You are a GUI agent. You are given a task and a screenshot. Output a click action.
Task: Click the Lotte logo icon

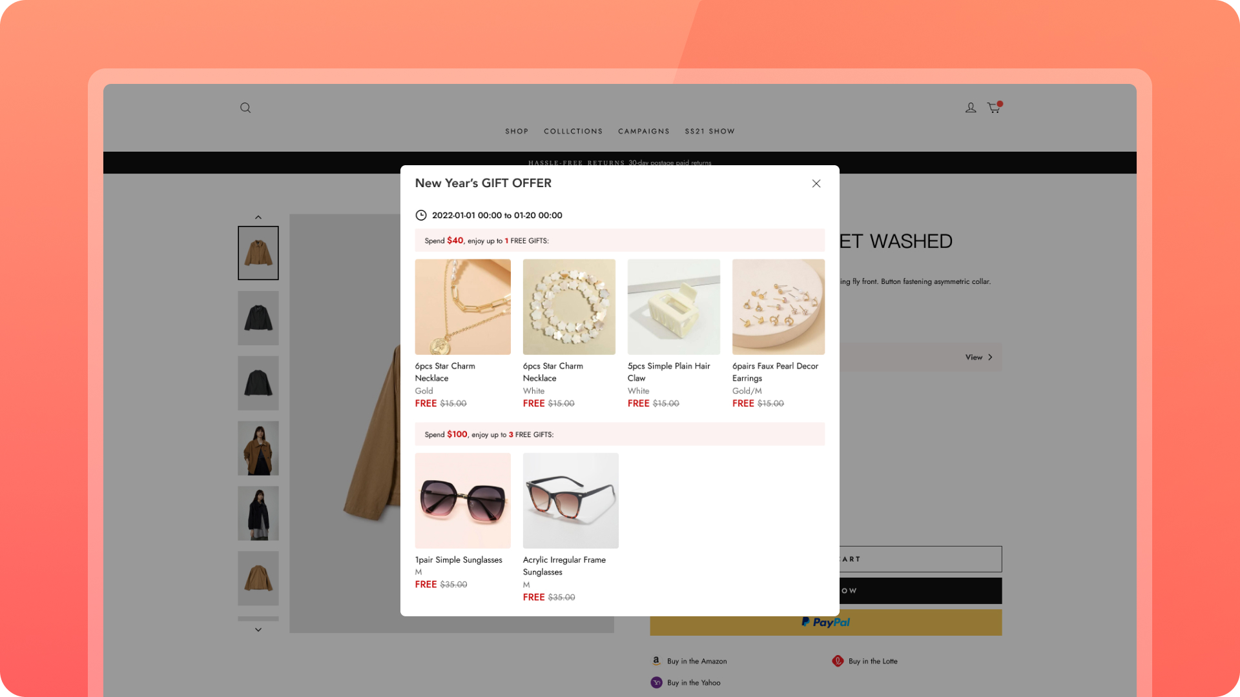click(x=838, y=661)
